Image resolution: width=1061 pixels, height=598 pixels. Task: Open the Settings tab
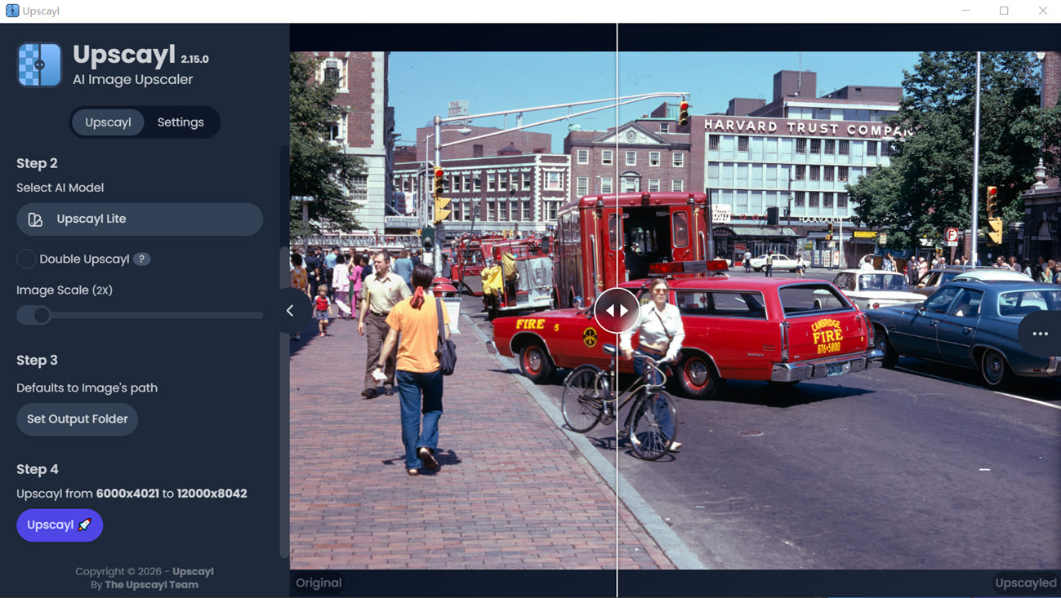click(x=181, y=122)
